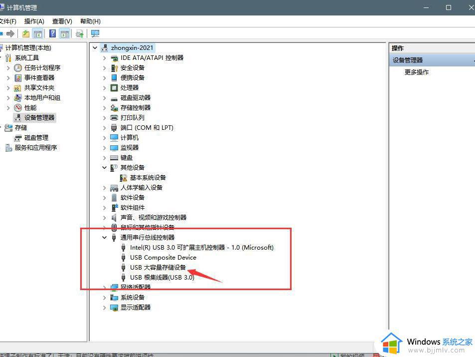Click the monitor icon in the toolbar
The height and width of the screenshot is (357, 475).
click(95, 33)
